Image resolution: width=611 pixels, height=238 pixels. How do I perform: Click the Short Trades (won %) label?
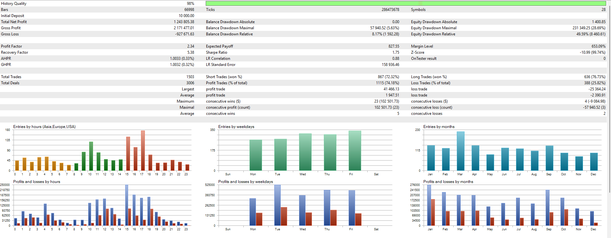click(224, 77)
